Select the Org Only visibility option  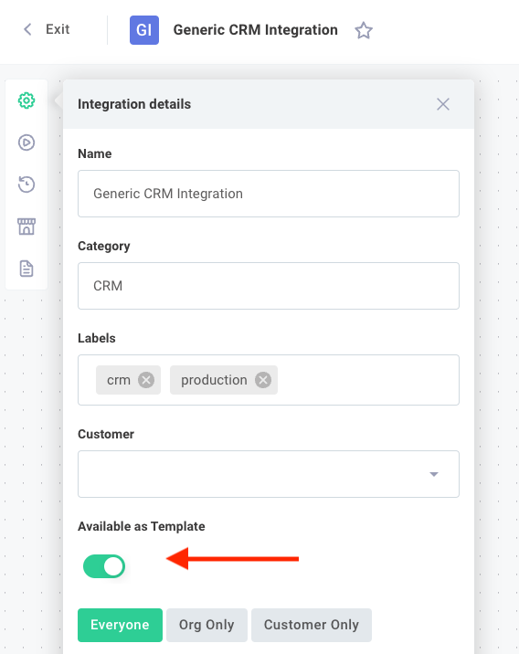pos(207,625)
